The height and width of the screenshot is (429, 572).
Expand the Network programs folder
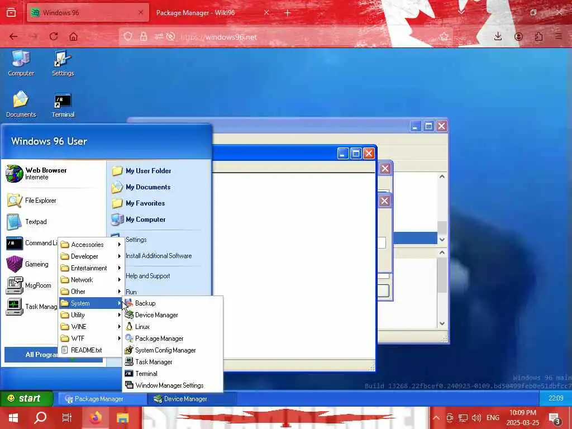point(91,279)
